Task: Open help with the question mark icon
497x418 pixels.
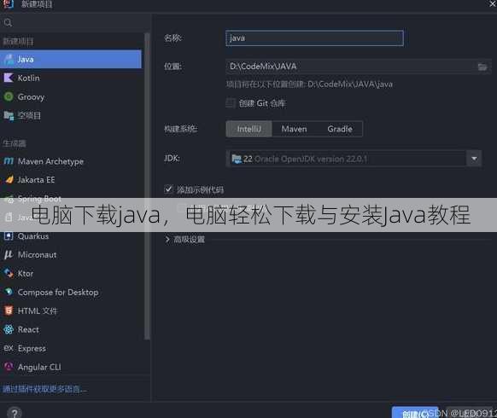Action: (15, 413)
